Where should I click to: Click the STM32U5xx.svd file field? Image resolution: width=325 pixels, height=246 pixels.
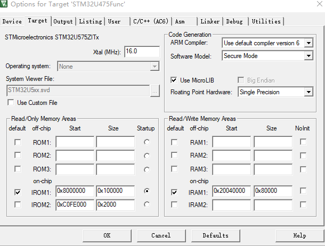pos(78,91)
